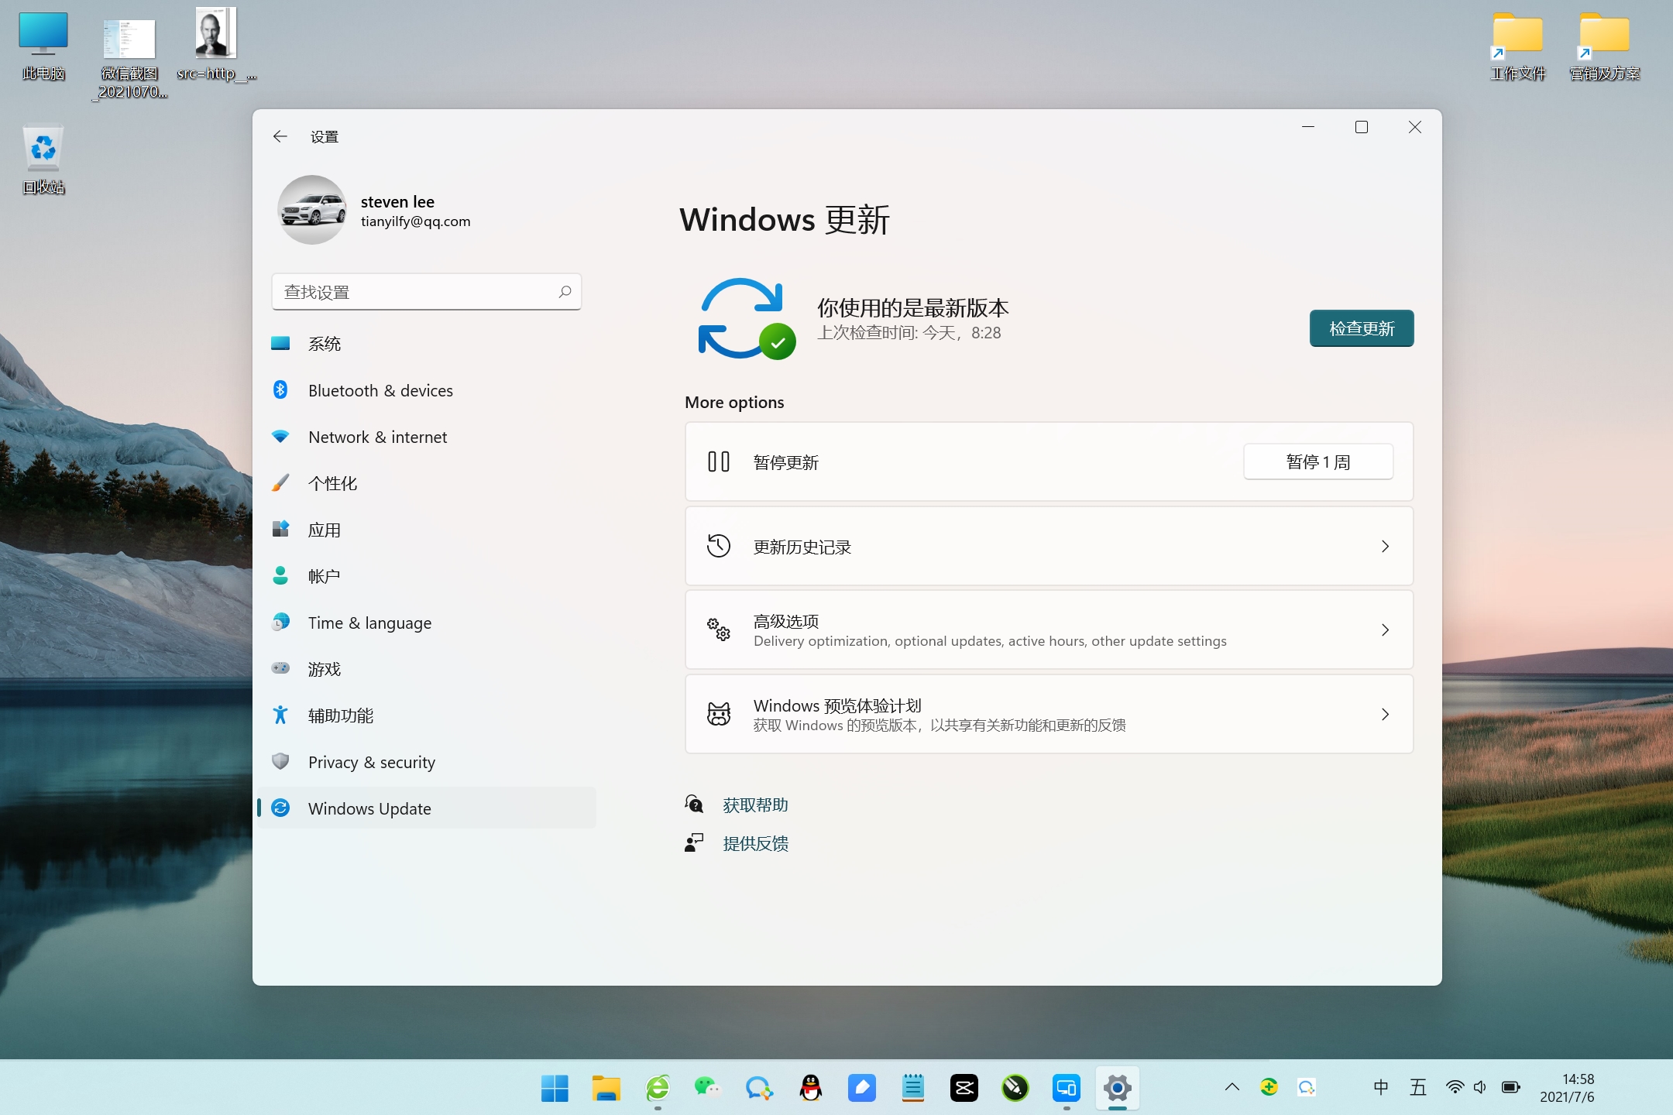Open 个性化 (Personalization) settings

coord(332,483)
